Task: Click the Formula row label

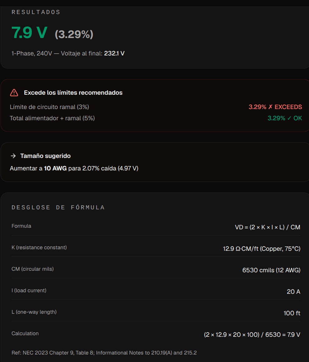Action: pyautogui.click(x=21, y=226)
